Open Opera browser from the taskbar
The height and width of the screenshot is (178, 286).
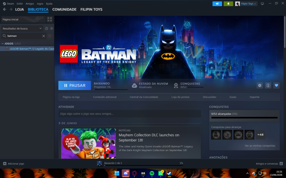[x=134, y=173]
